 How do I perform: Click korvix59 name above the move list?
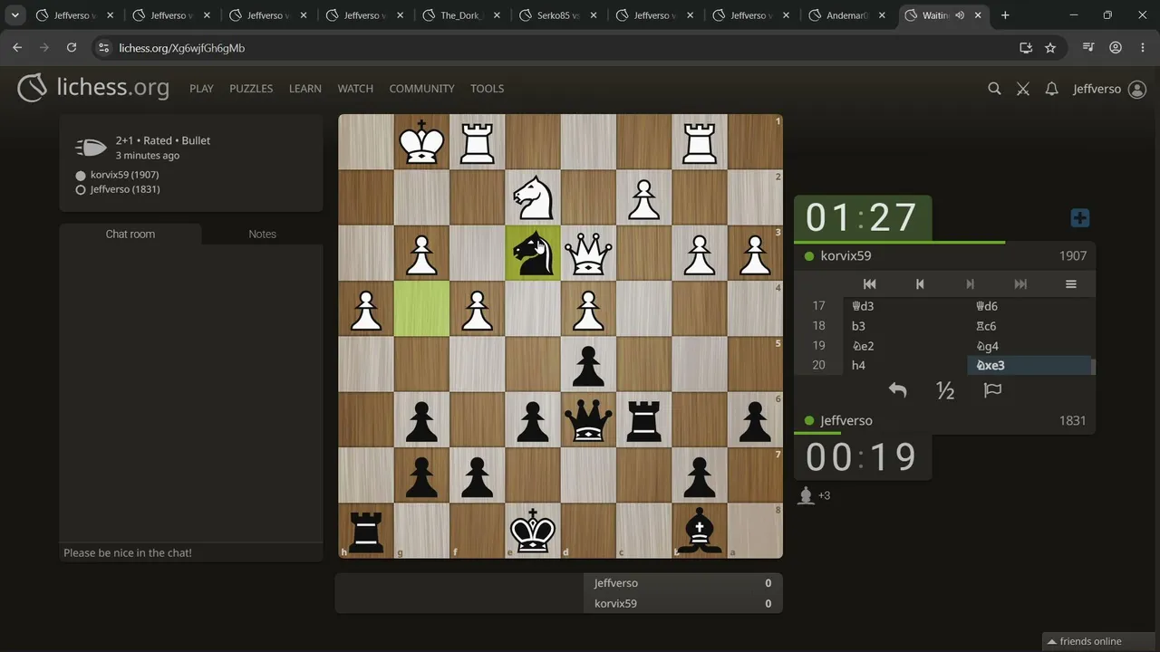point(846,256)
